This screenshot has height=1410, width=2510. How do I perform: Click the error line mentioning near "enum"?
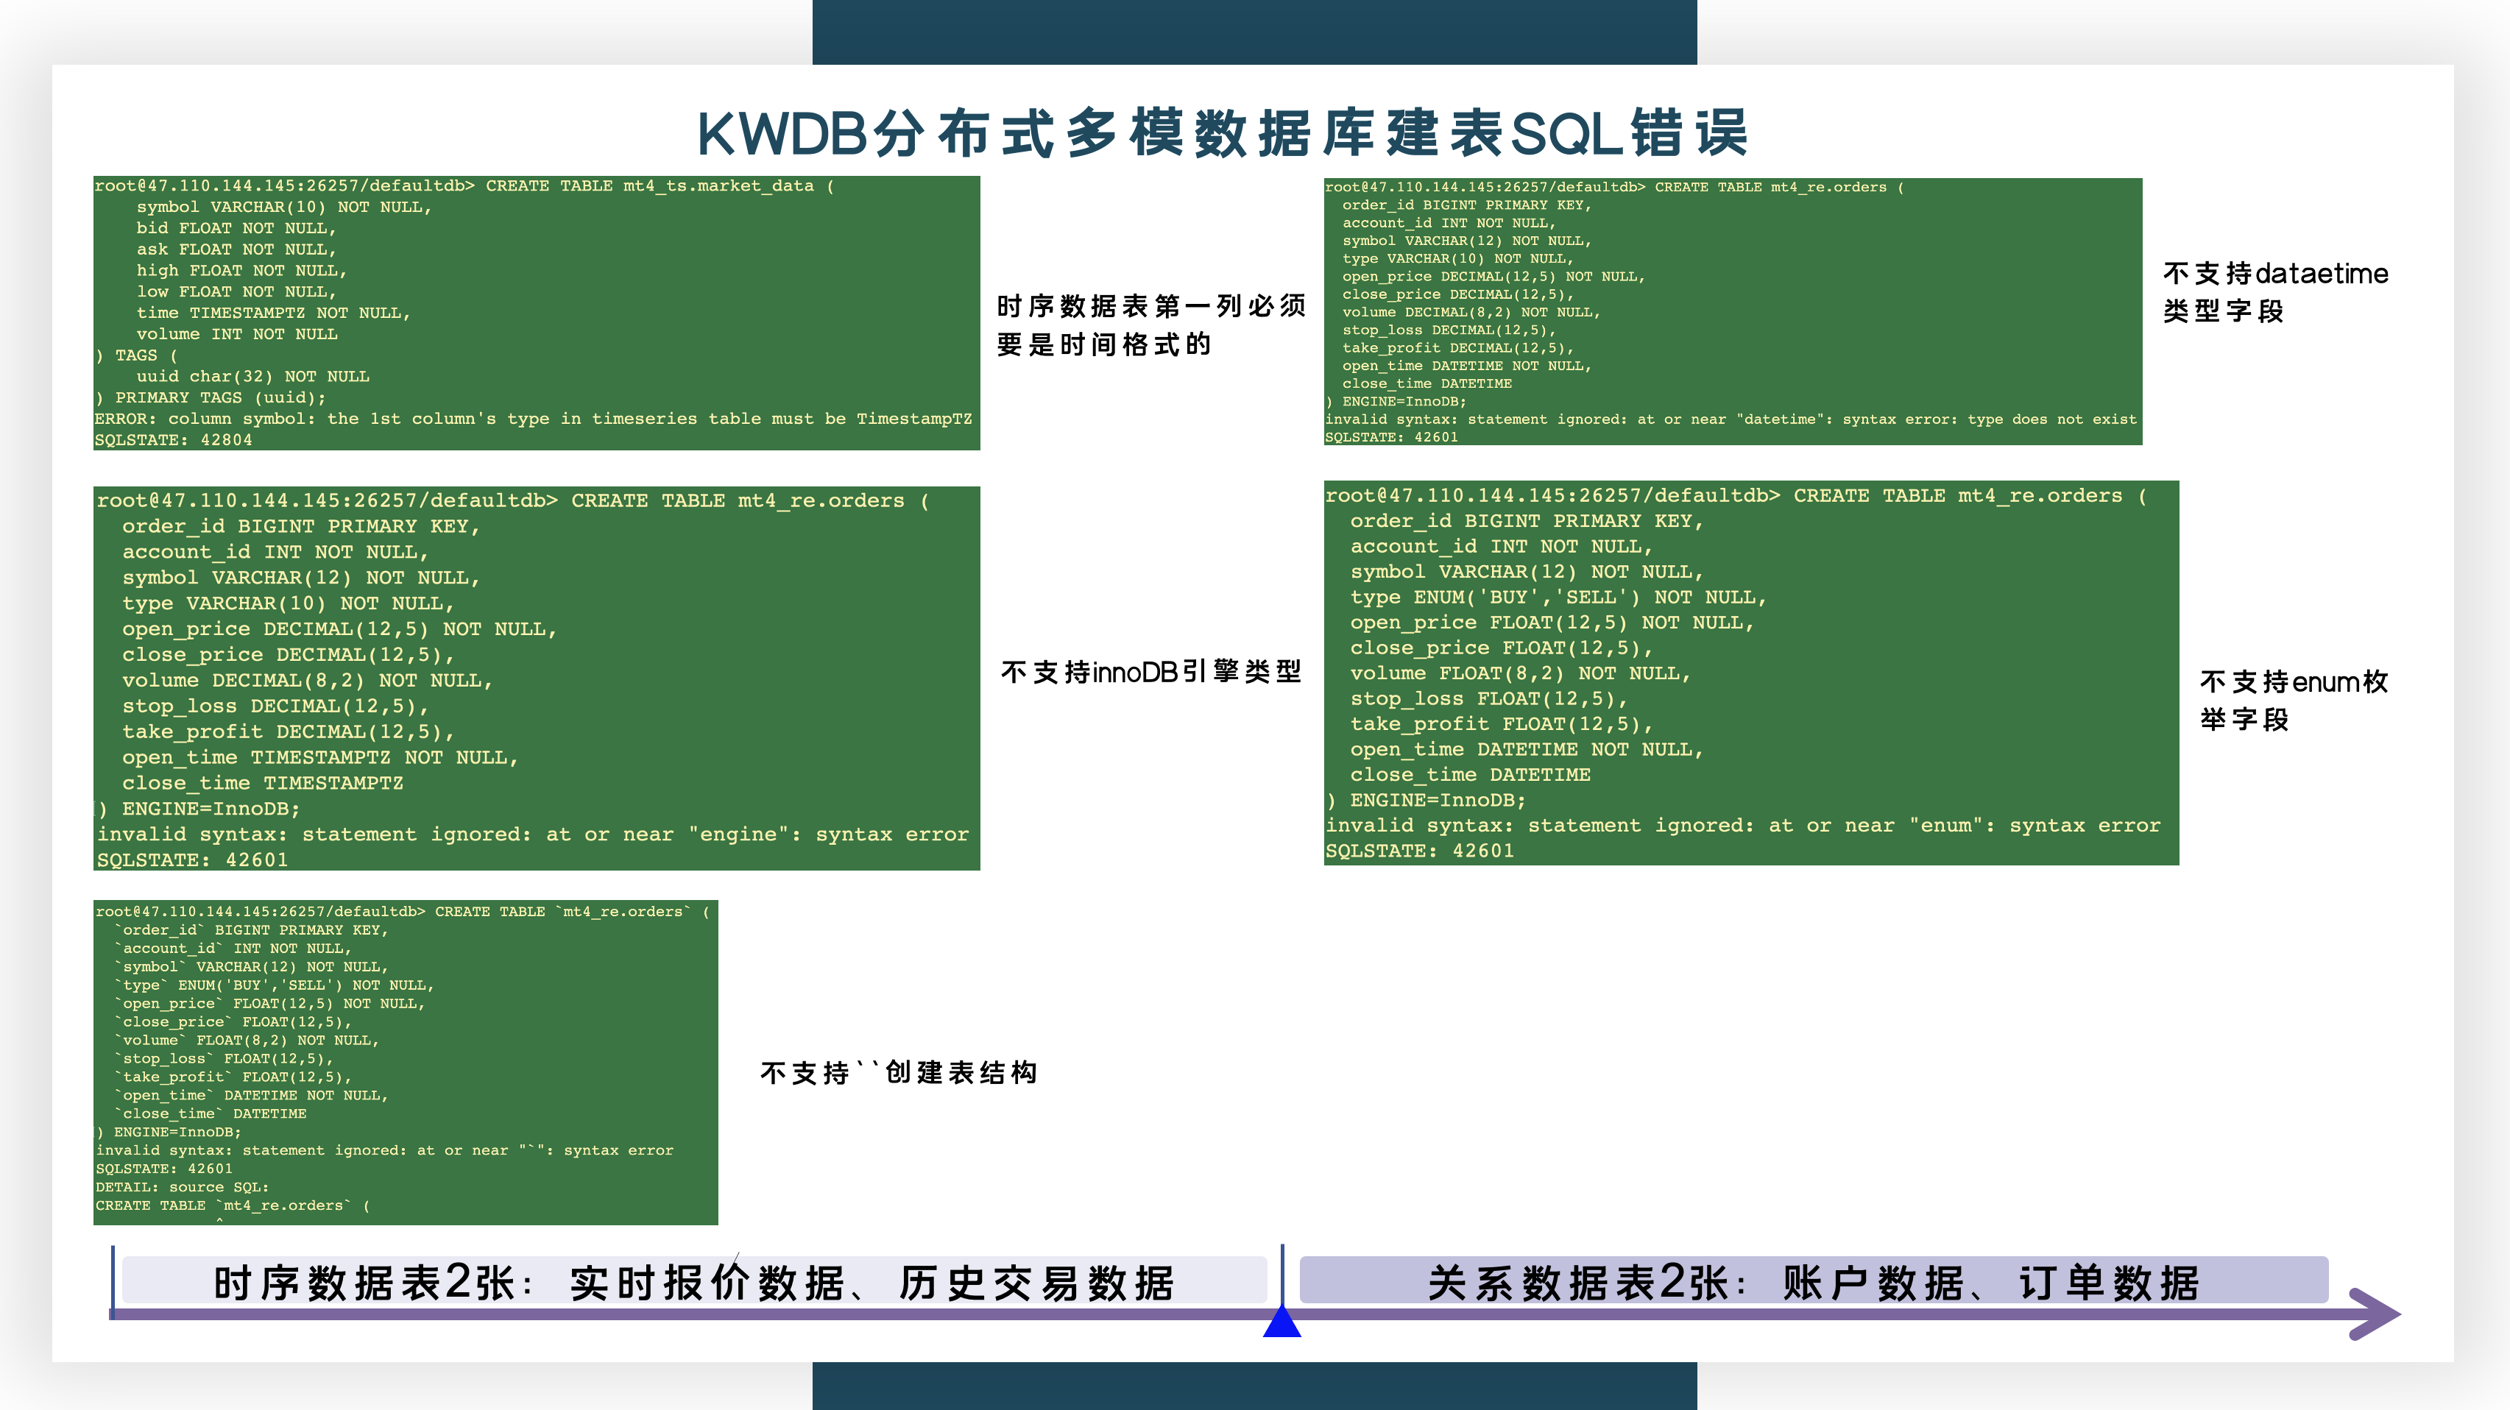pos(1743,826)
